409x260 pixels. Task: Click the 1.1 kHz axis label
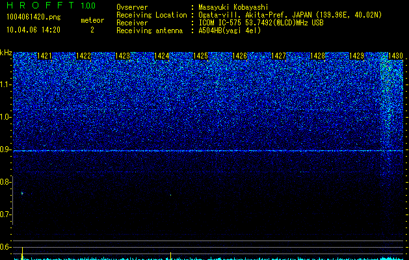click(5, 84)
